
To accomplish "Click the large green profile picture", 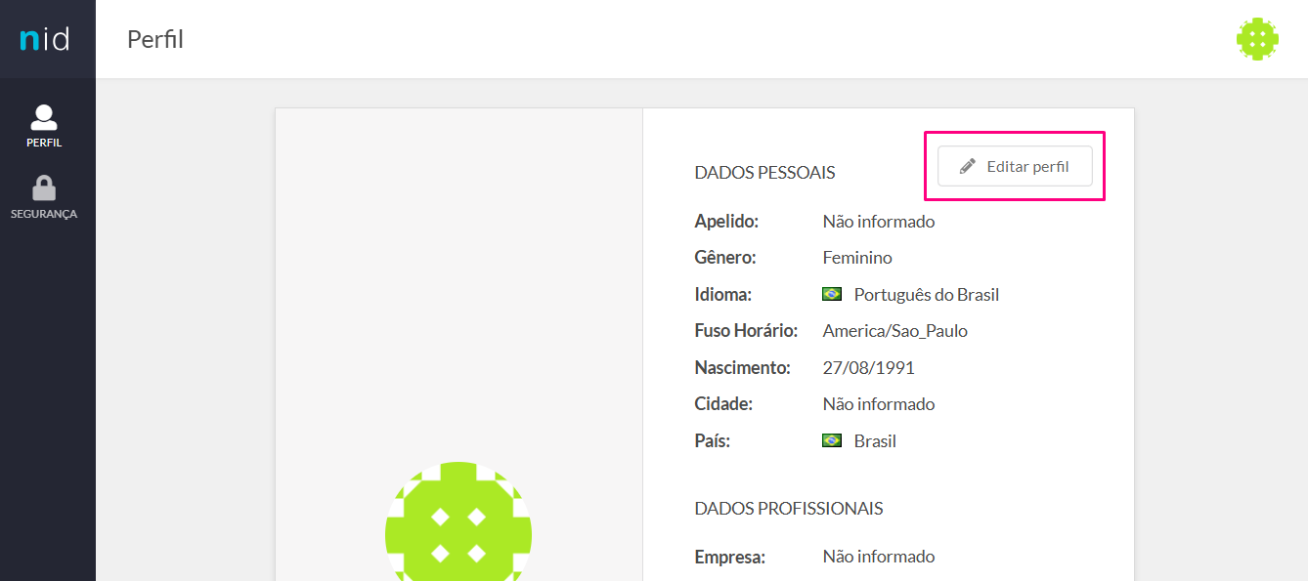I will (458, 521).
